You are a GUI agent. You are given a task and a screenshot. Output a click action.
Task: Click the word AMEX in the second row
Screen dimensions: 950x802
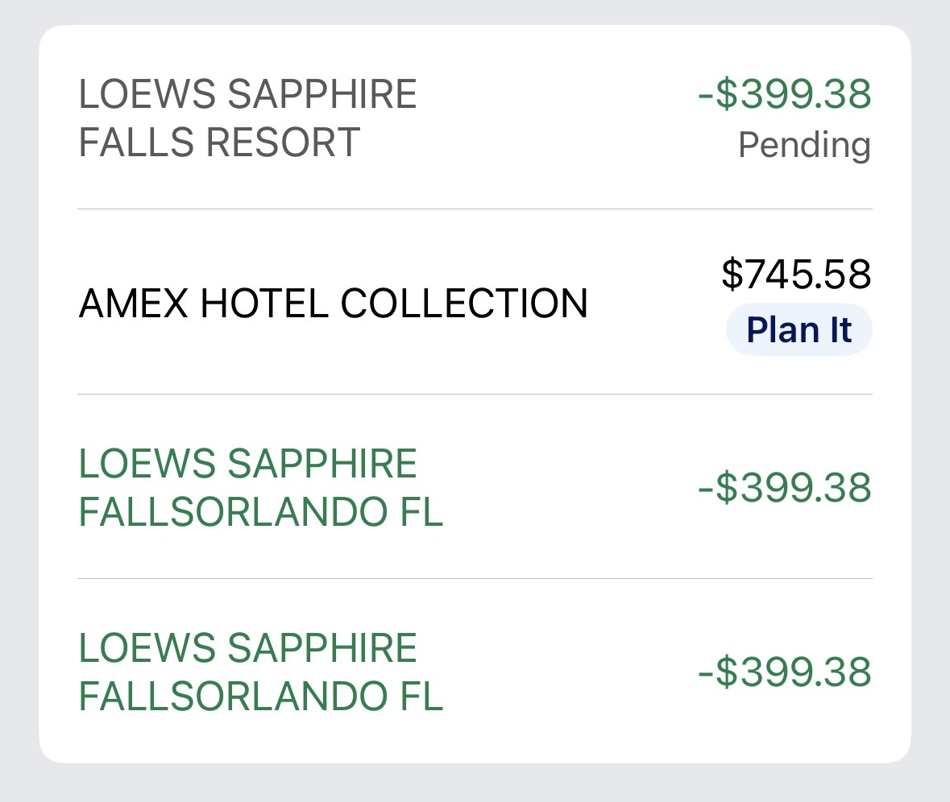pyautogui.click(x=132, y=304)
